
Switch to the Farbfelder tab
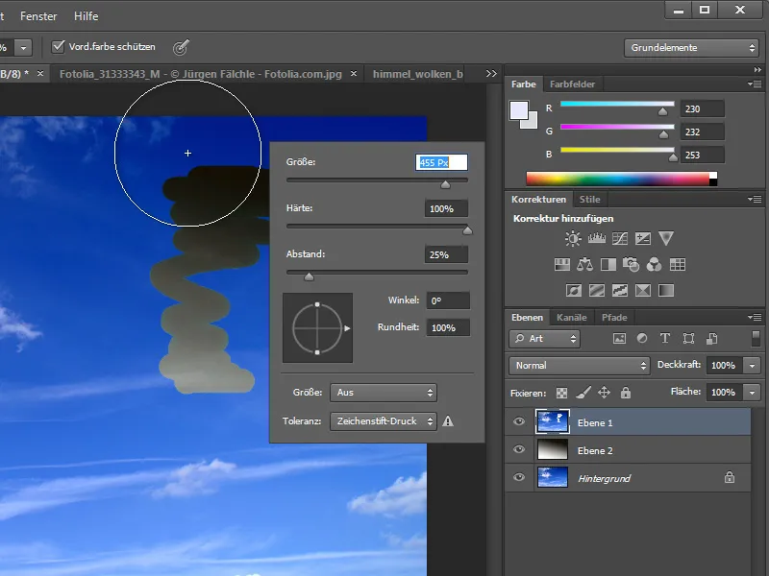pyautogui.click(x=572, y=84)
